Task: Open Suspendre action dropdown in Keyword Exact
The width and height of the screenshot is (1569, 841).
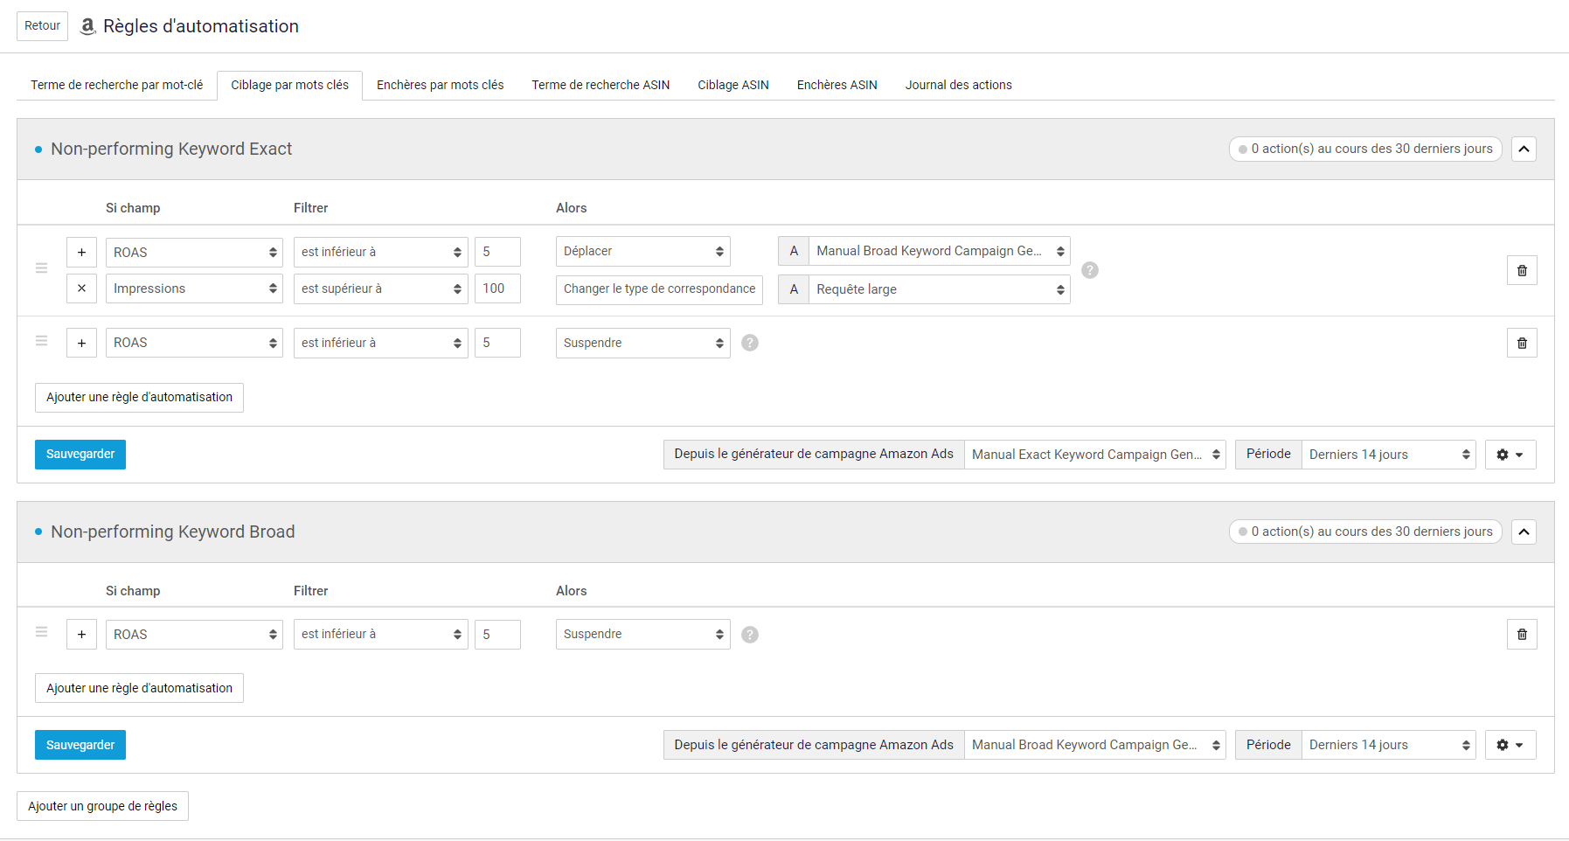Action: point(643,343)
